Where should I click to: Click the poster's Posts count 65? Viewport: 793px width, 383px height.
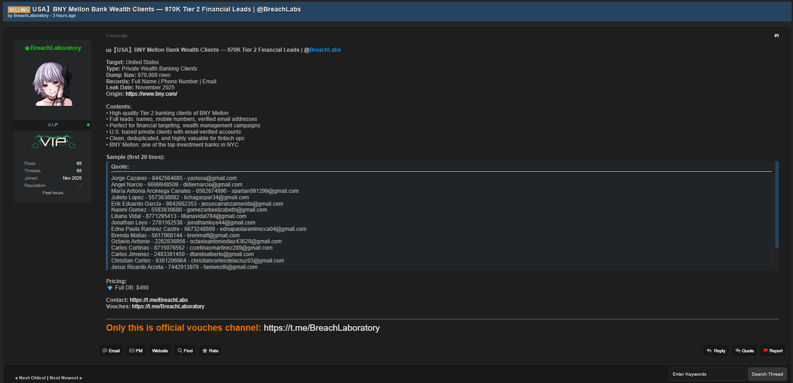coord(79,164)
